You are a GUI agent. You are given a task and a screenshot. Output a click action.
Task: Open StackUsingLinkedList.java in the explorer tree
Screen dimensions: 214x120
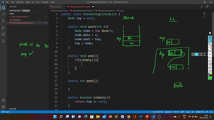(x=23, y=23)
